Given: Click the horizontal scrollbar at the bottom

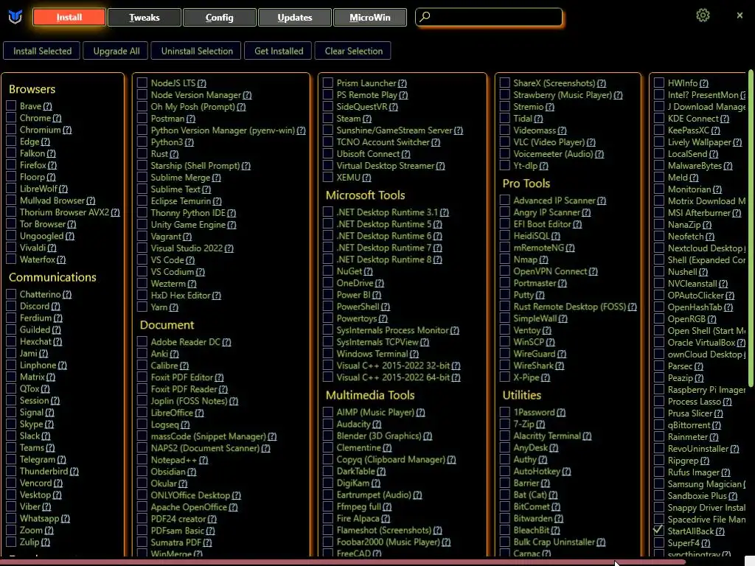Looking at the screenshot, I should [343, 562].
